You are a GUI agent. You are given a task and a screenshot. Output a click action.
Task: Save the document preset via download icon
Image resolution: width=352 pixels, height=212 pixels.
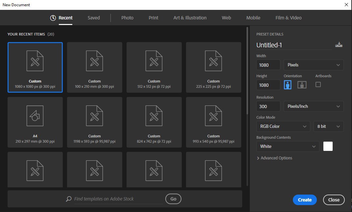(x=339, y=44)
